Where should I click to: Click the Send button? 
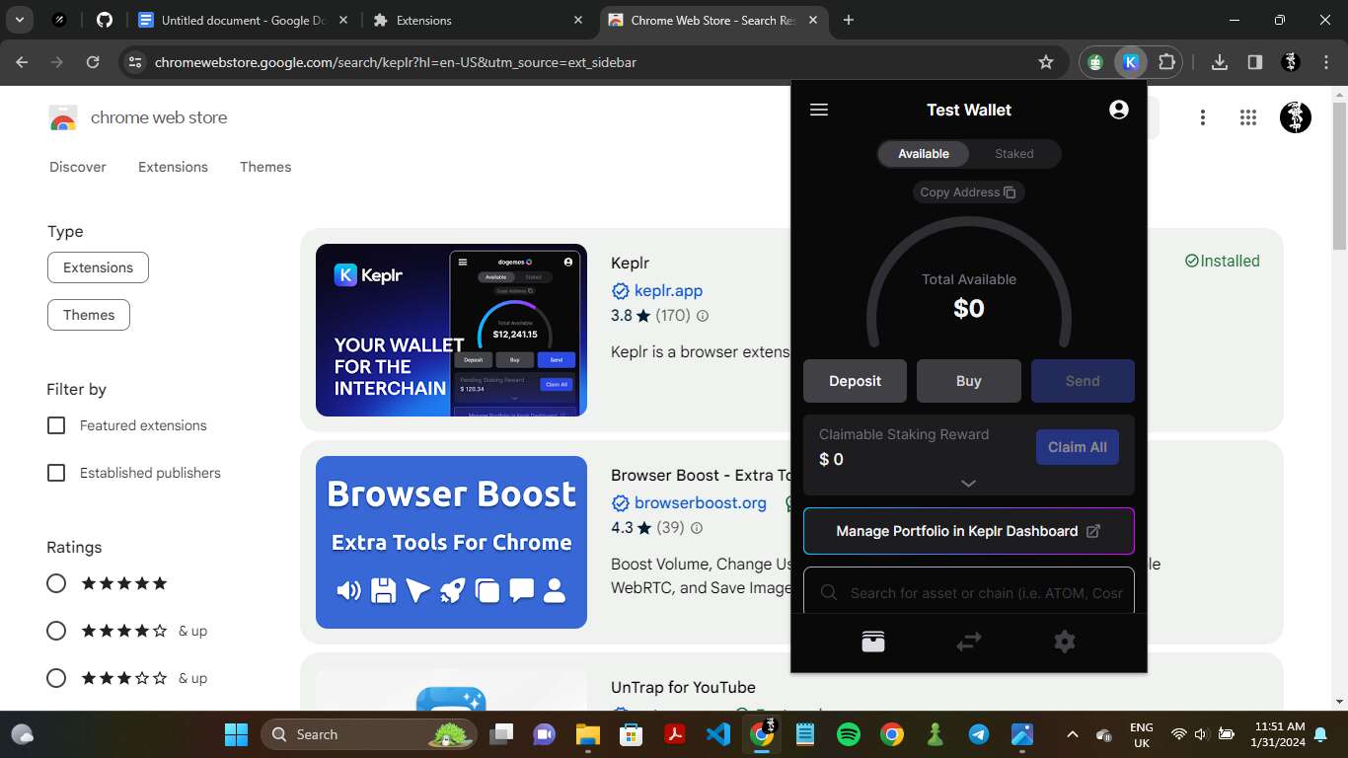coord(1083,381)
